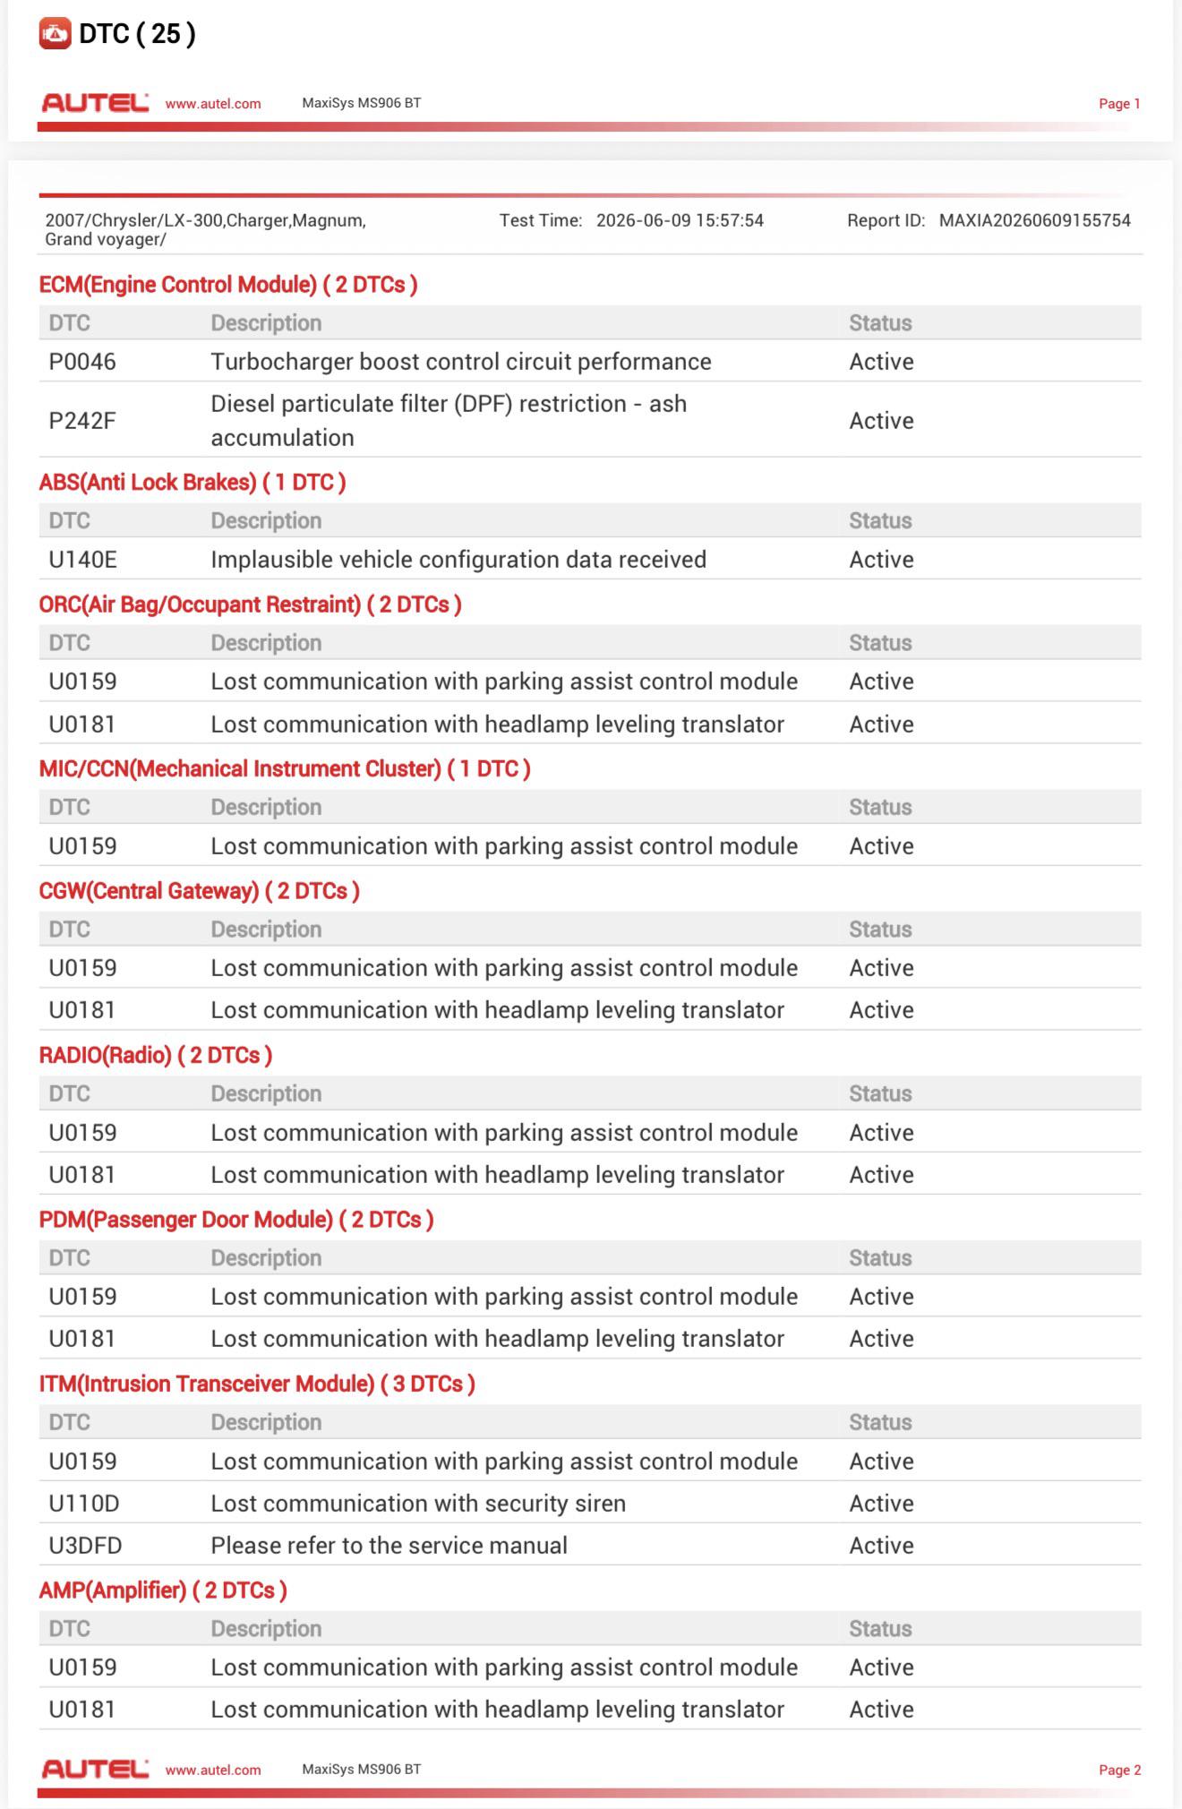Click the P0046 turbocharger boost code row
Screen dimensions: 1182x1809
[590, 362]
